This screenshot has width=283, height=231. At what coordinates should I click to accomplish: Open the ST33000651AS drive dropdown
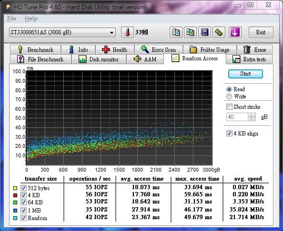pyautogui.click(x=62, y=32)
